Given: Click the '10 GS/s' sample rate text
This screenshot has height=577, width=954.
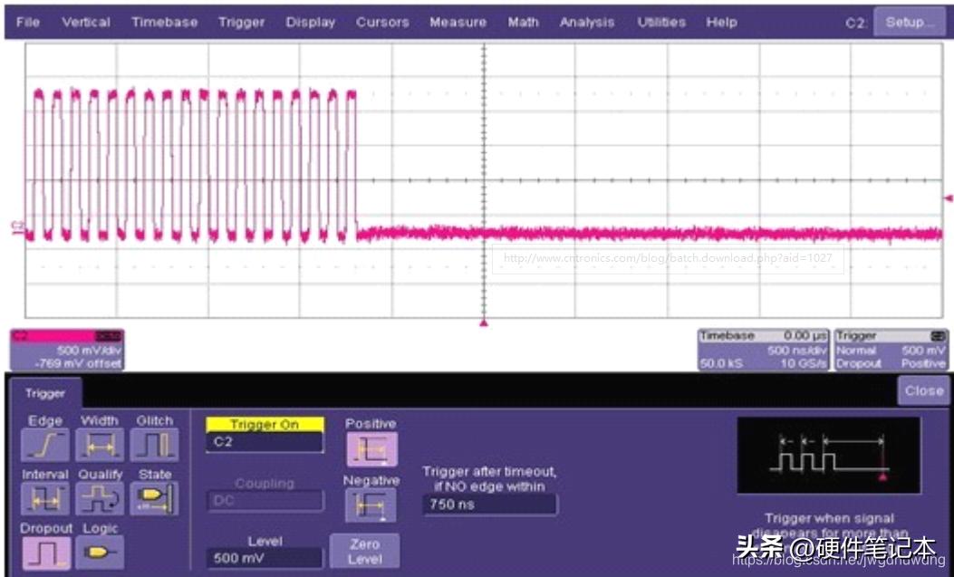Looking at the screenshot, I should (x=803, y=363).
